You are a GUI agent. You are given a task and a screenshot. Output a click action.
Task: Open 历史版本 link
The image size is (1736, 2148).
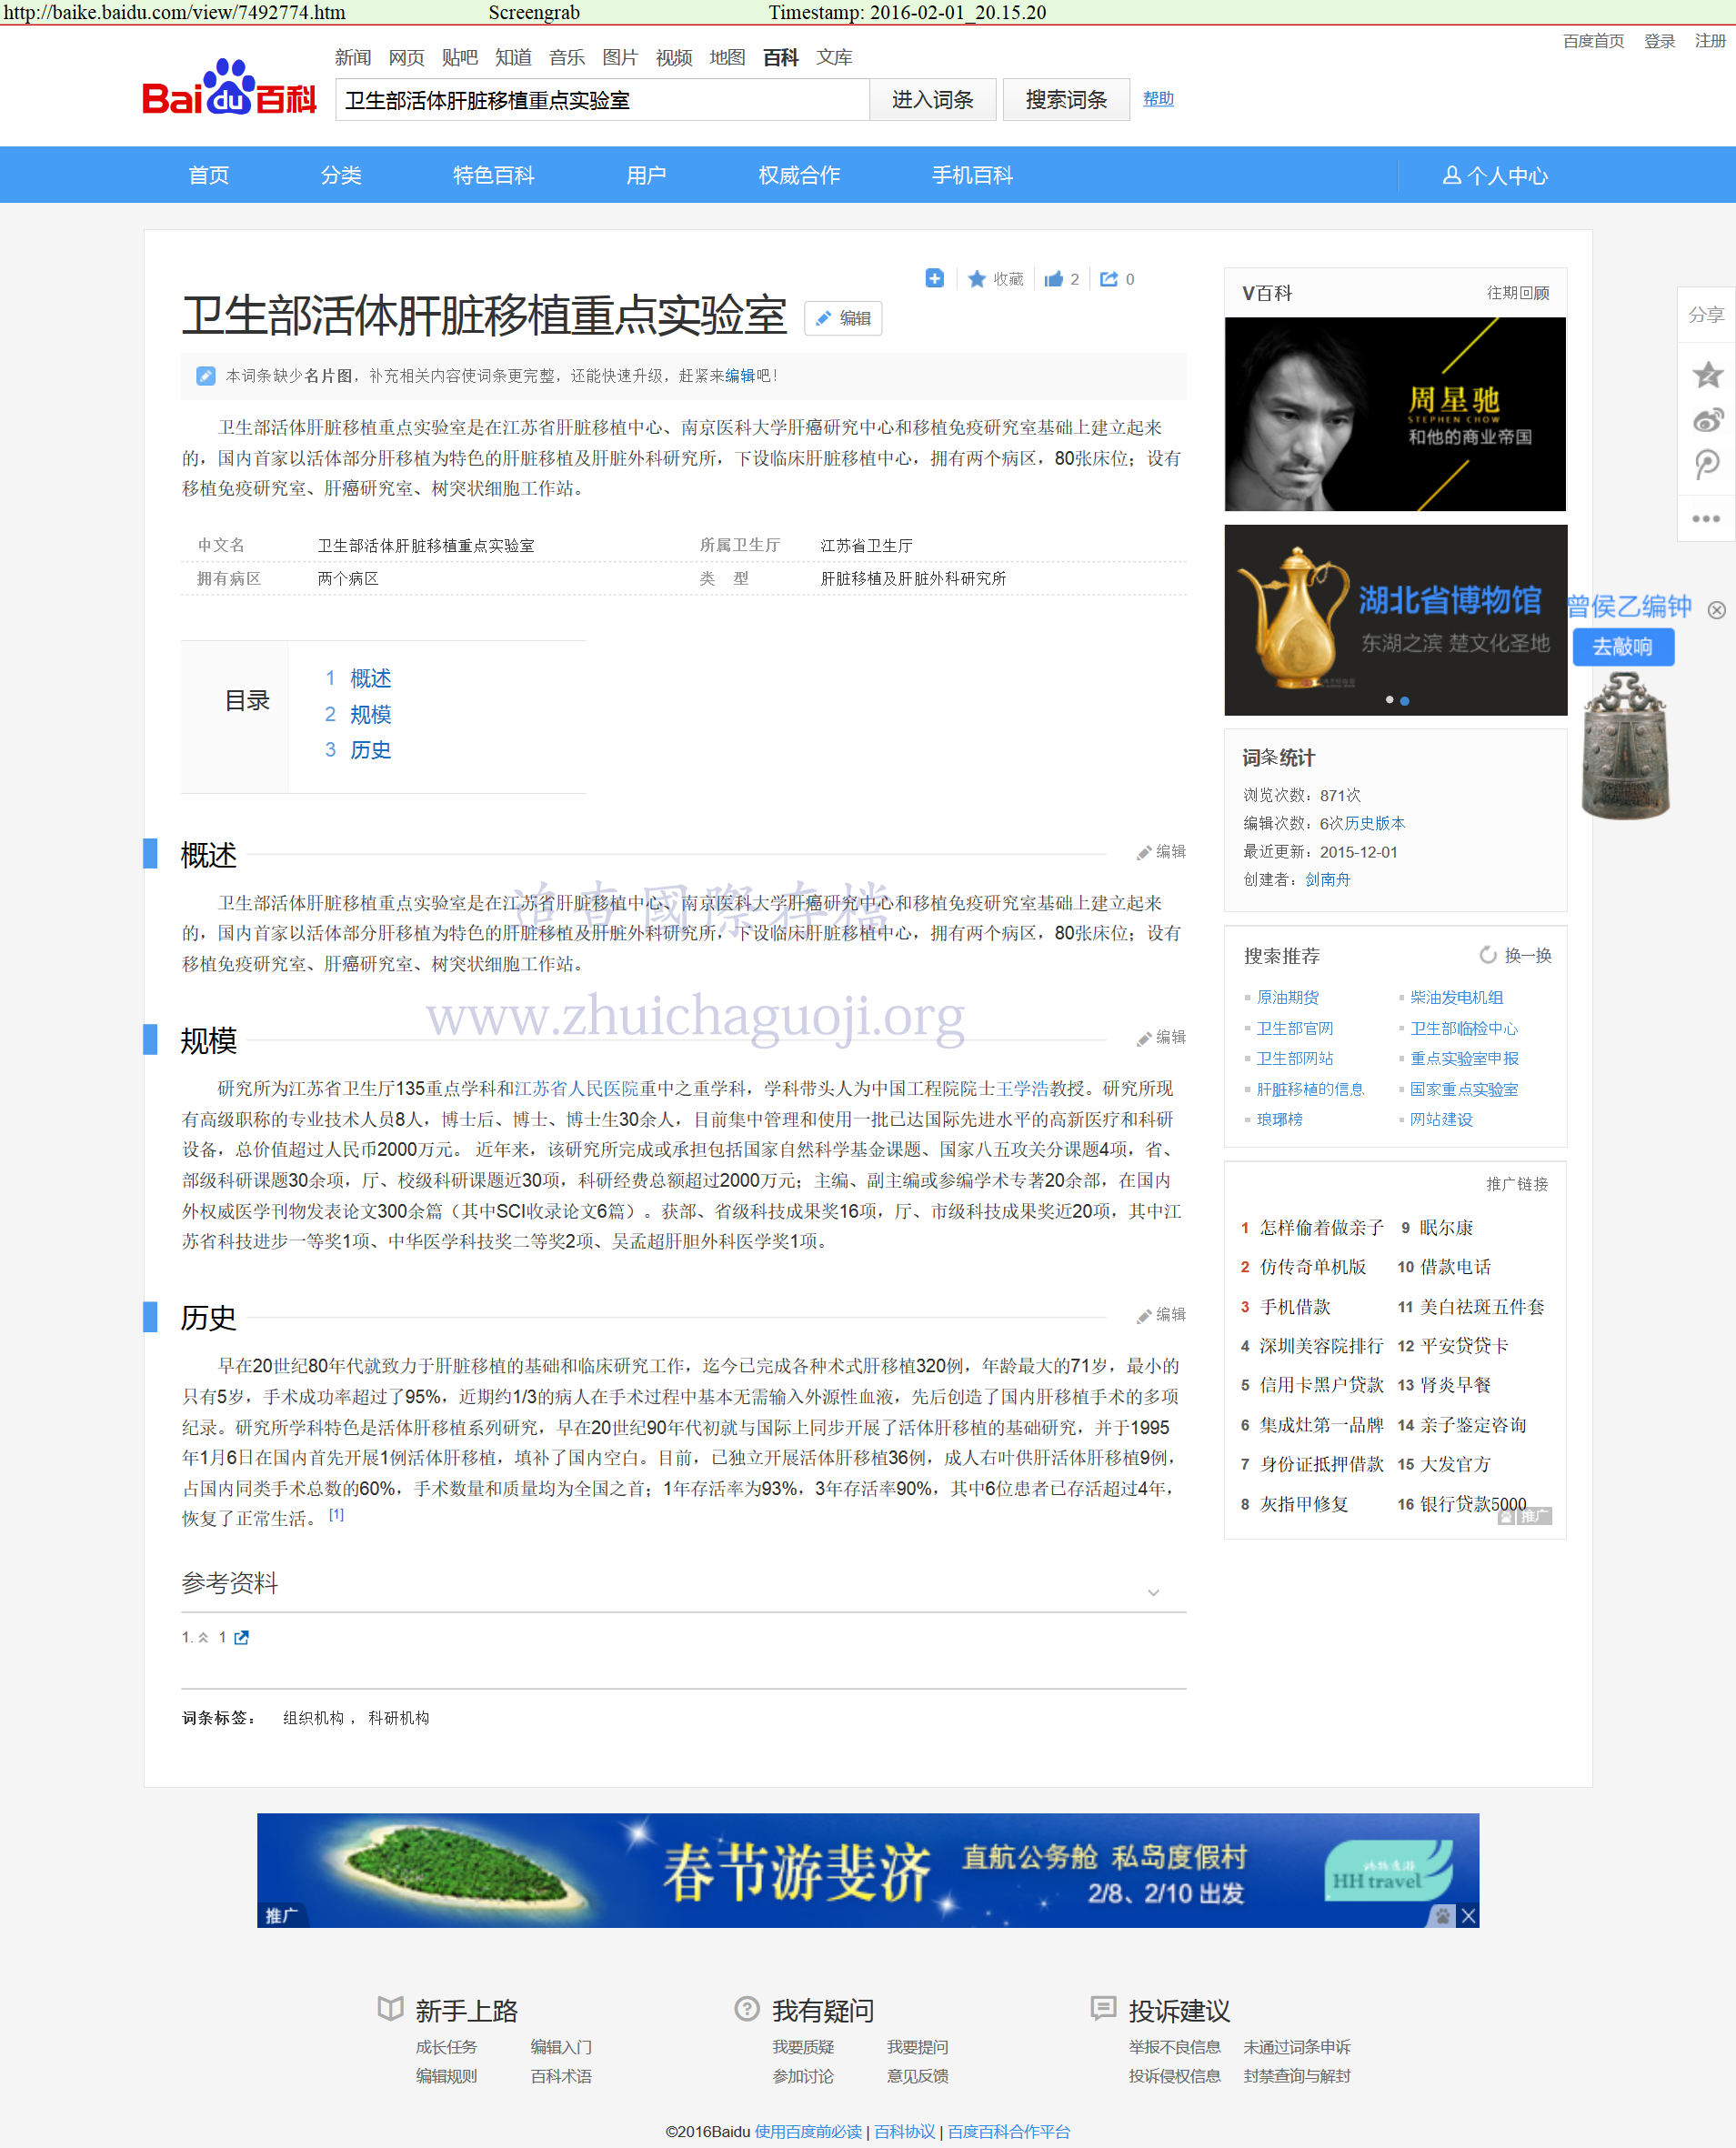[x=1374, y=823]
